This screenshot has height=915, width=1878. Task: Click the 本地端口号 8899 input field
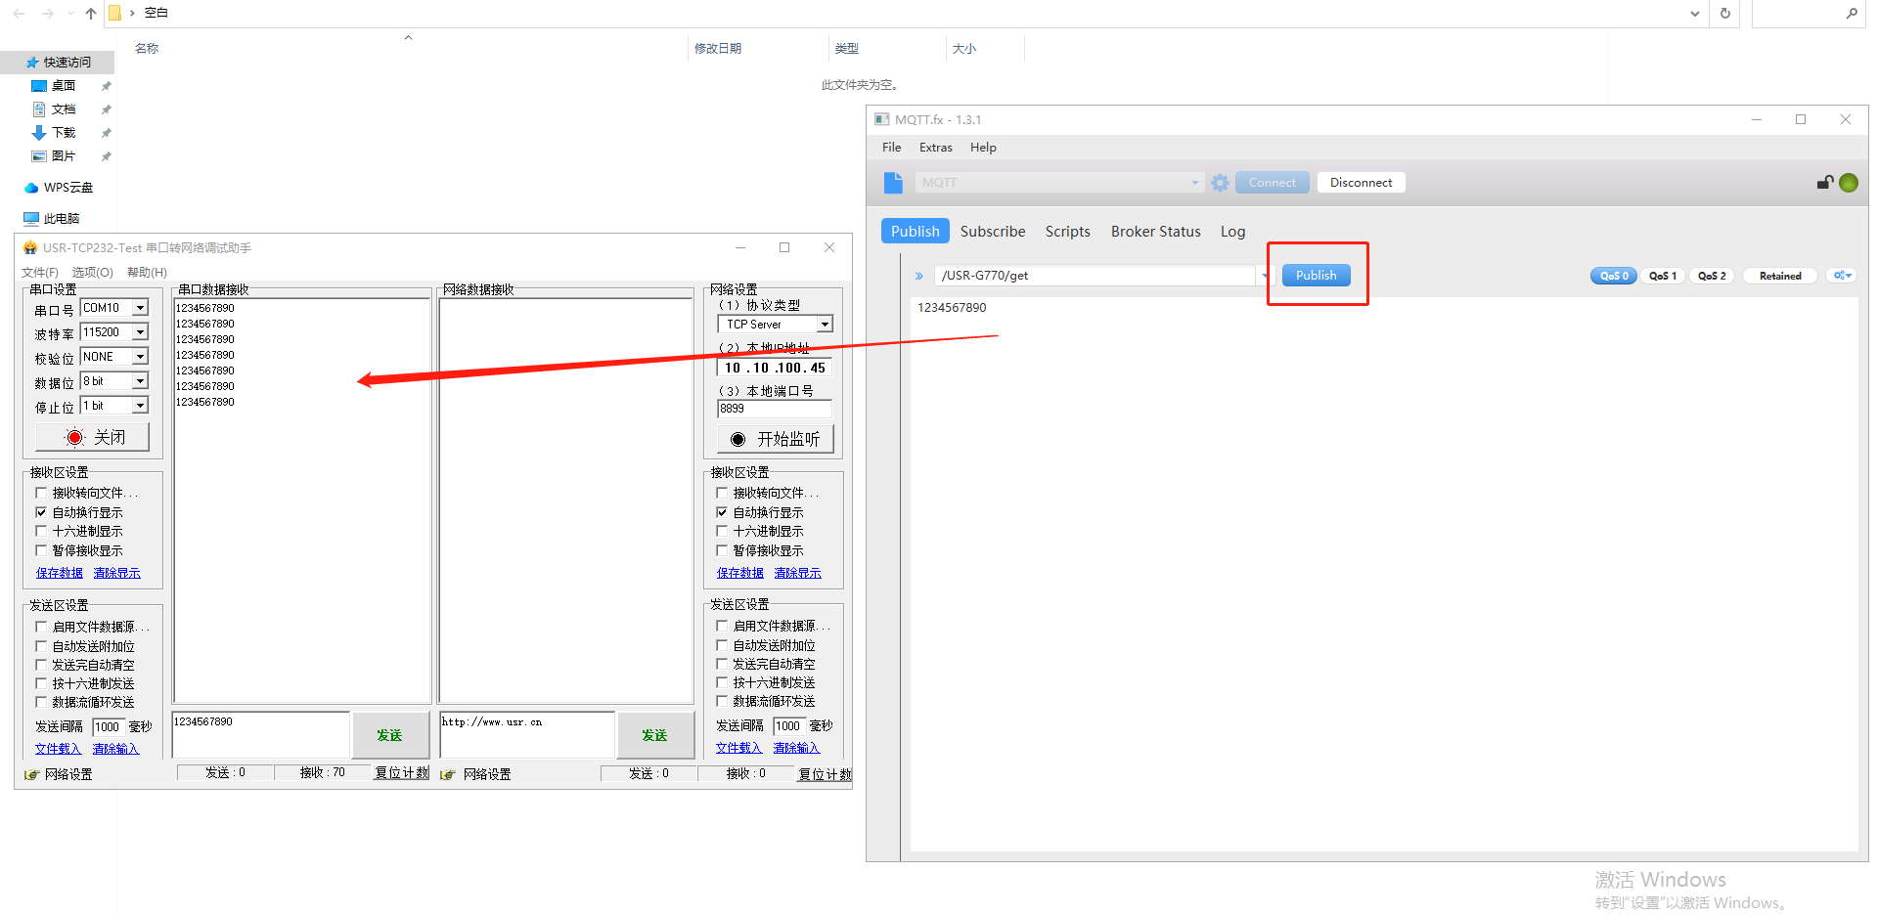click(773, 409)
